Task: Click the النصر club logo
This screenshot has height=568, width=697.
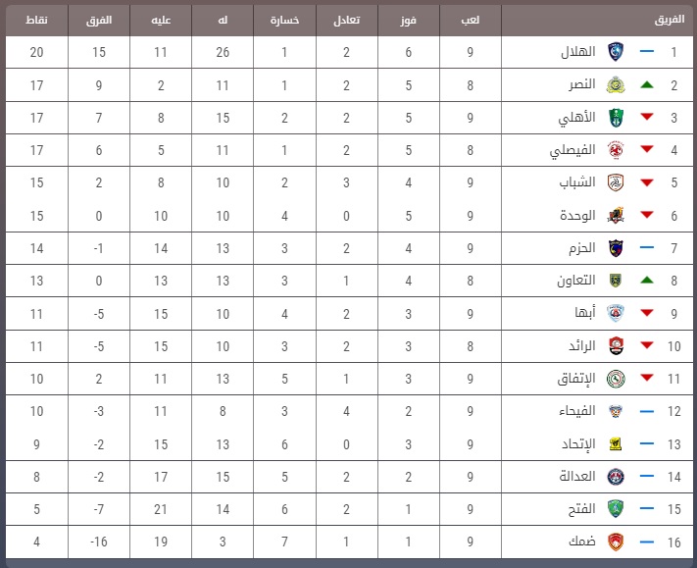Action: tap(616, 85)
